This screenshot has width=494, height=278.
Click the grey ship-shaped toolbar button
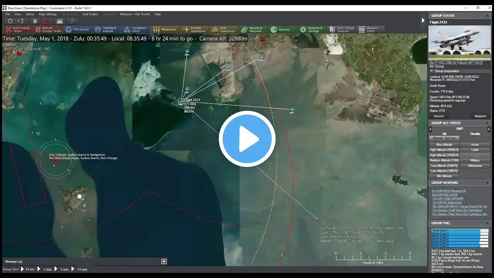[x=59, y=21]
